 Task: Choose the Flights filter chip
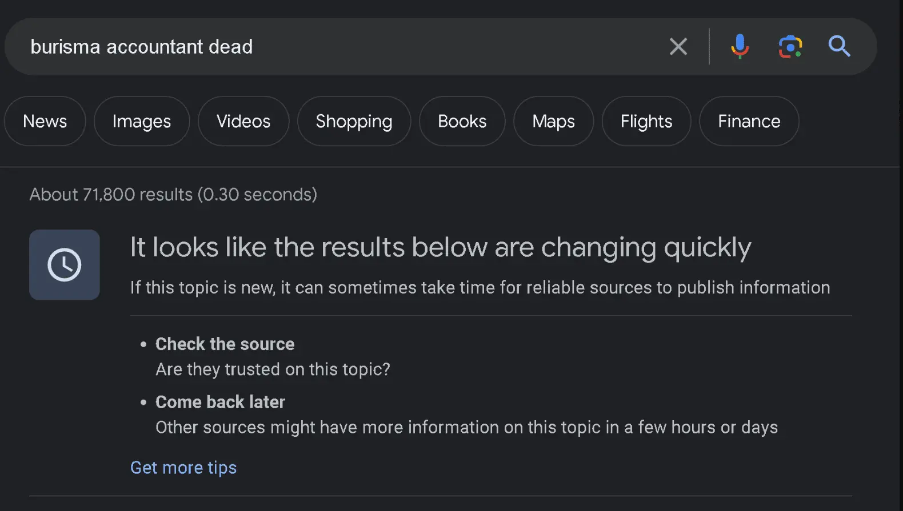pyautogui.click(x=646, y=121)
